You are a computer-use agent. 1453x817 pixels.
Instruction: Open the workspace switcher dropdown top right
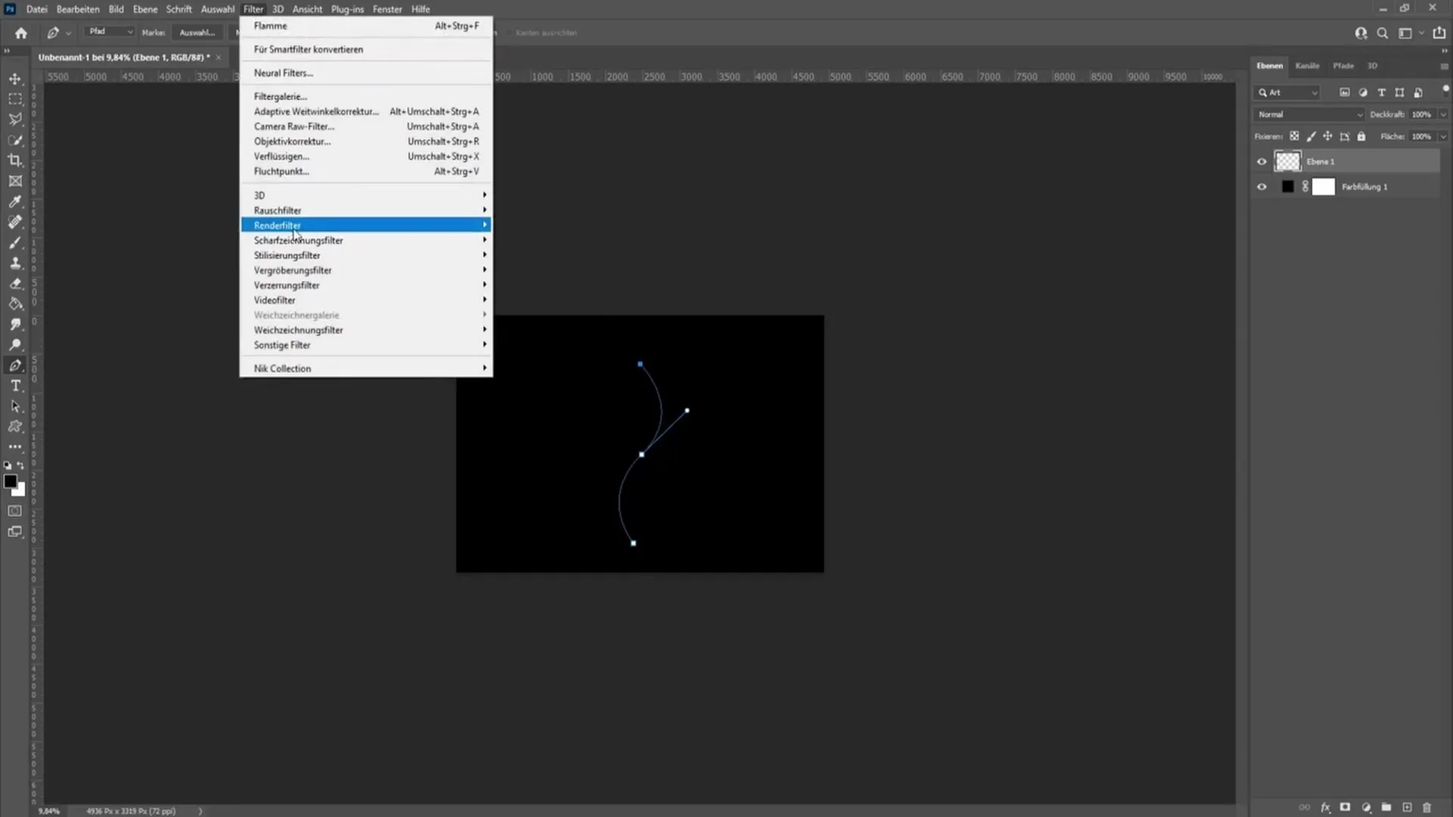(x=1409, y=33)
